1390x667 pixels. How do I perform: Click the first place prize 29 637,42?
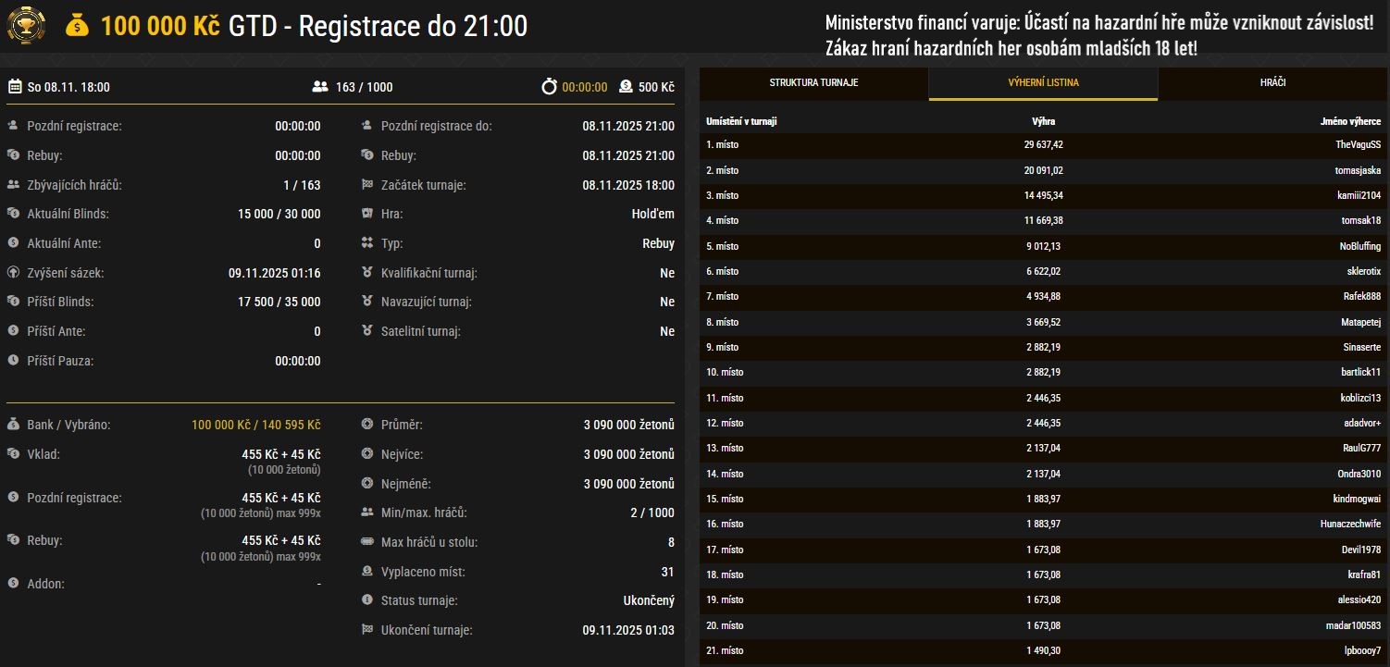click(1044, 145)
